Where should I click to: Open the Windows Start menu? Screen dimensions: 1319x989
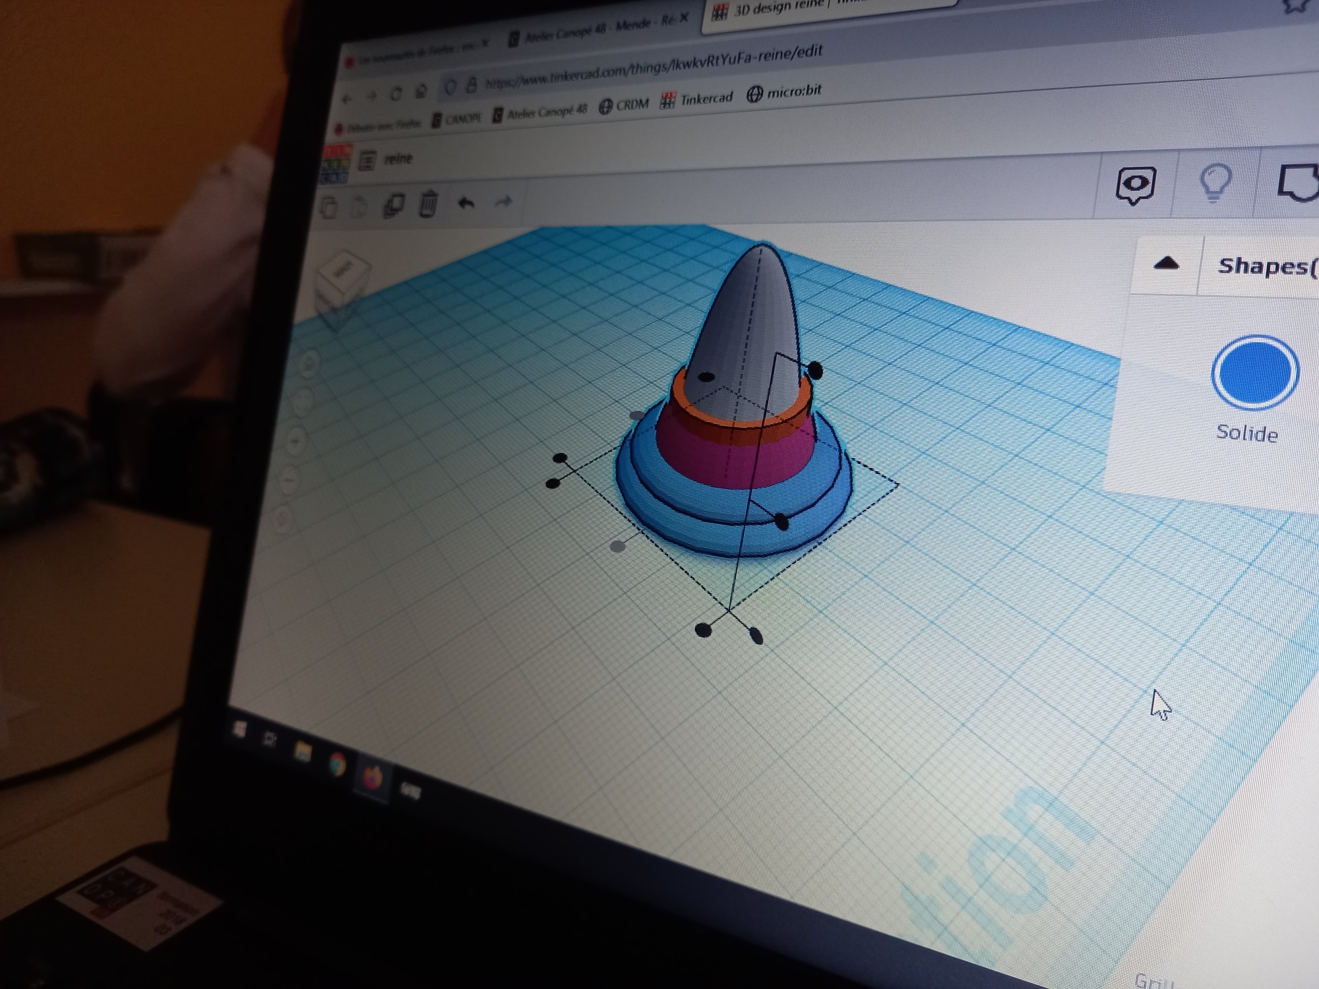coord(240,729)
